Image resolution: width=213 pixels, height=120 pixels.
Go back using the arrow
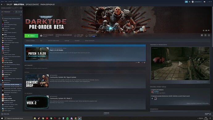point(2,5)
